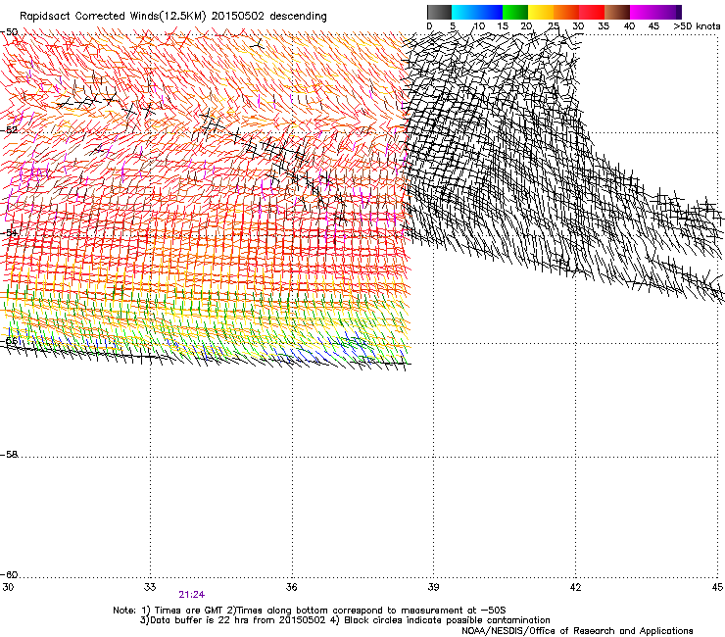
Task: Click the '15' label under the color bar
Action: (503, 25)
